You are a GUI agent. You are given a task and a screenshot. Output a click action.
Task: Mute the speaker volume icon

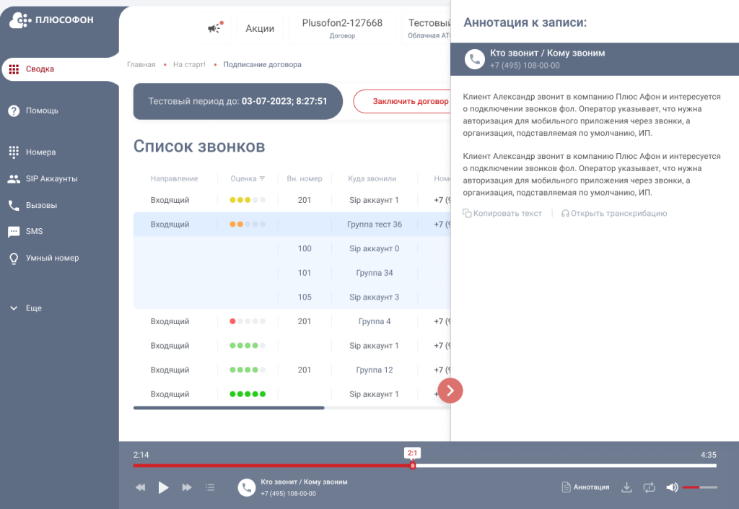(672, 487)
